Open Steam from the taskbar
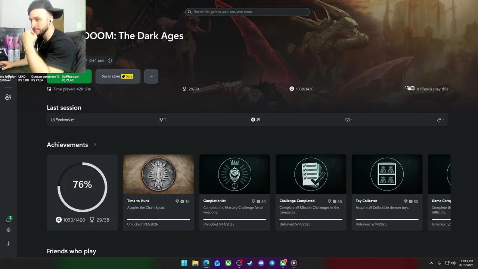 (x=250, y=263)
